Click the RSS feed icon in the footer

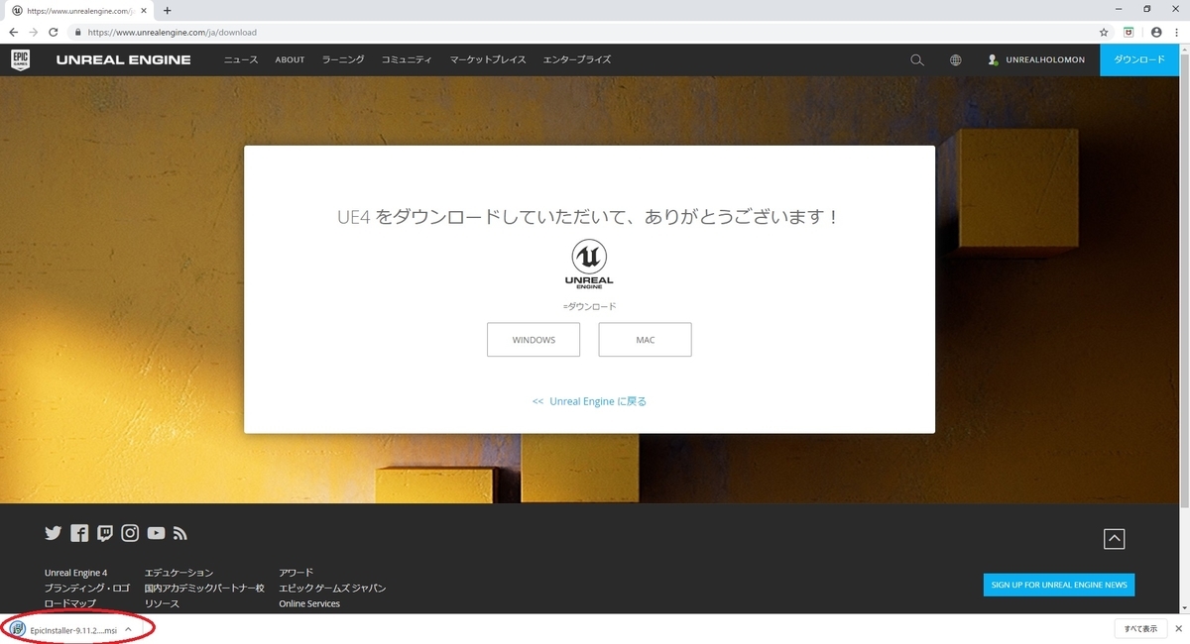(x=180, y=532)
